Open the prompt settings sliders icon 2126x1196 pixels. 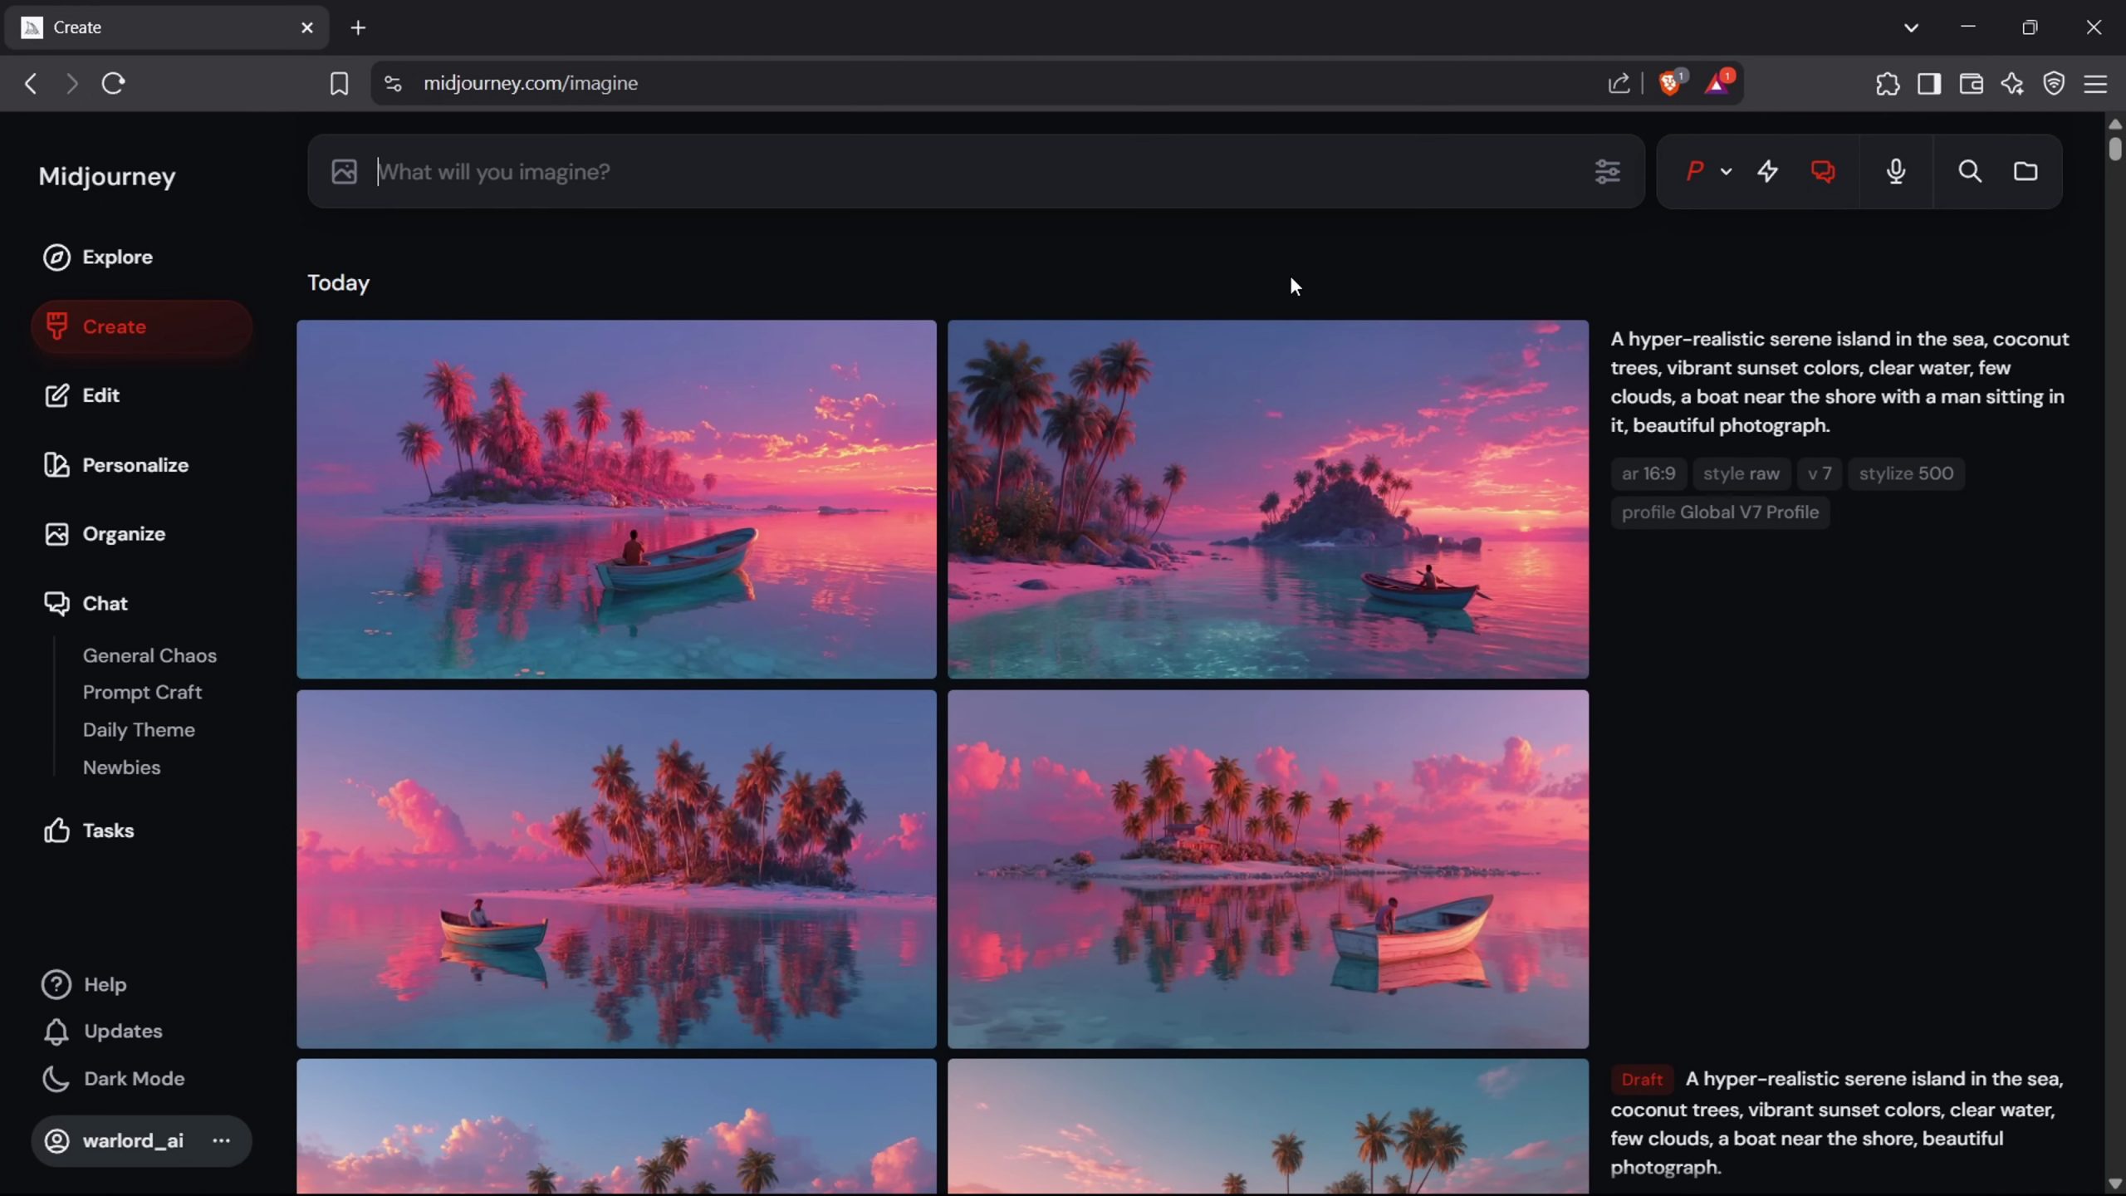(x=1607, y=172)
